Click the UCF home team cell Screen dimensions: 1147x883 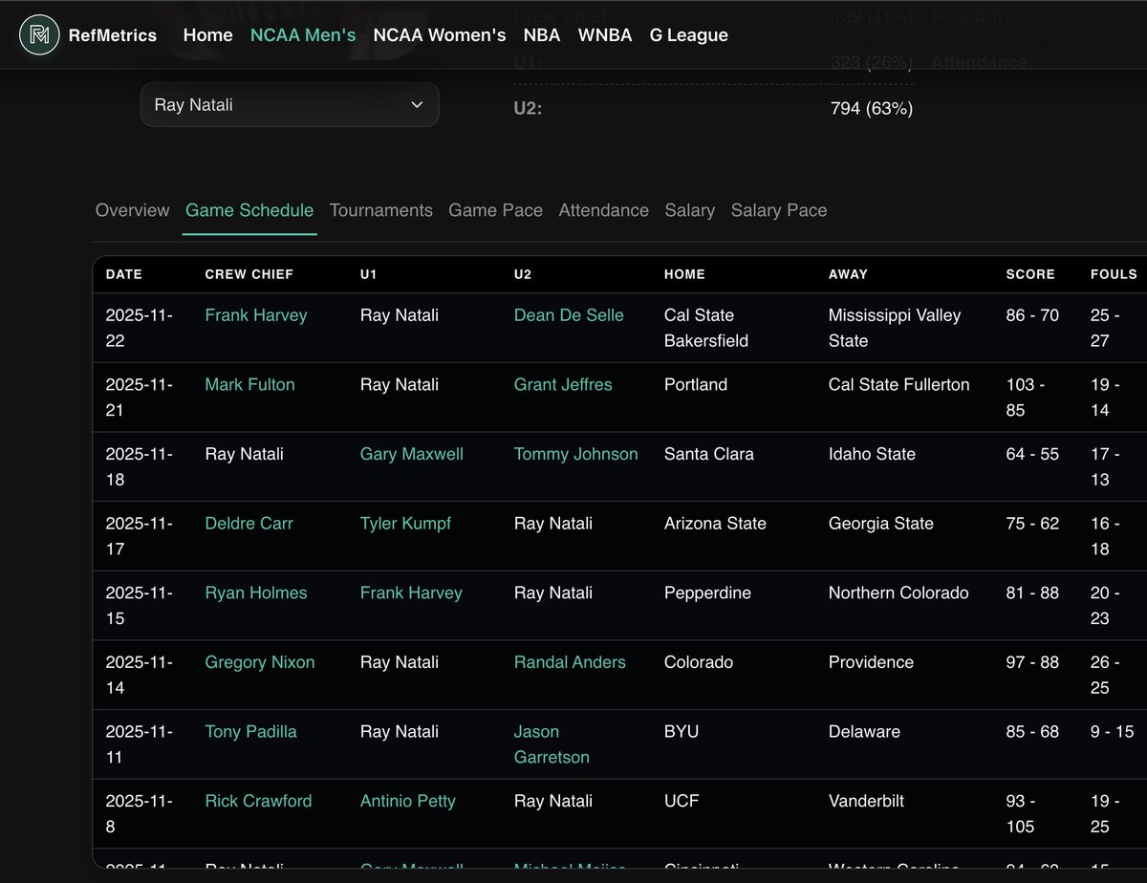[x=682, y=802]
